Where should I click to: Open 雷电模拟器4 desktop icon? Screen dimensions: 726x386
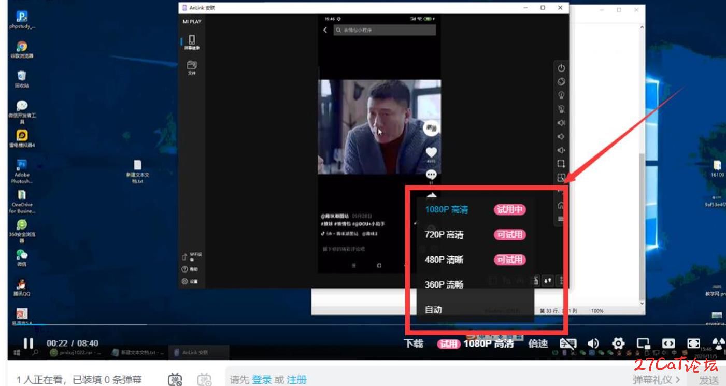[22, 139]
